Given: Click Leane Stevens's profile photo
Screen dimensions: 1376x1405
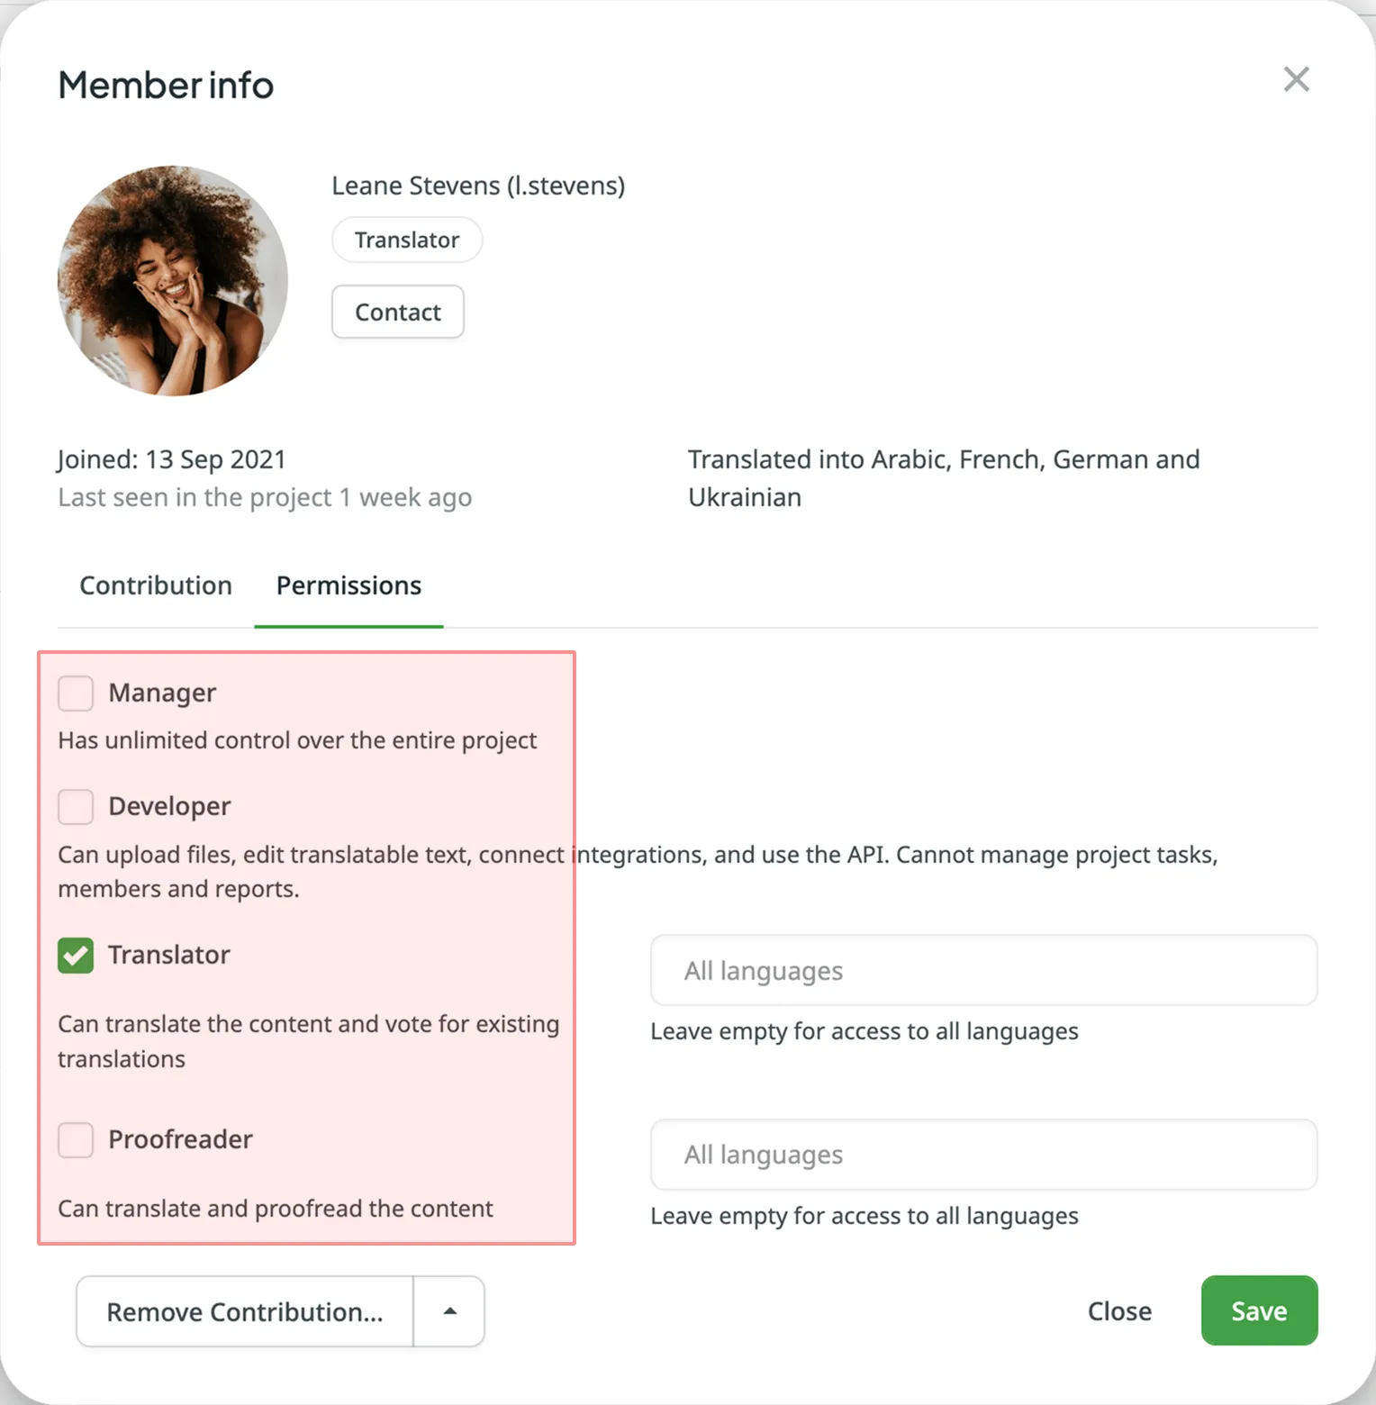Looking at the screenshot, I should coord(173,282).
